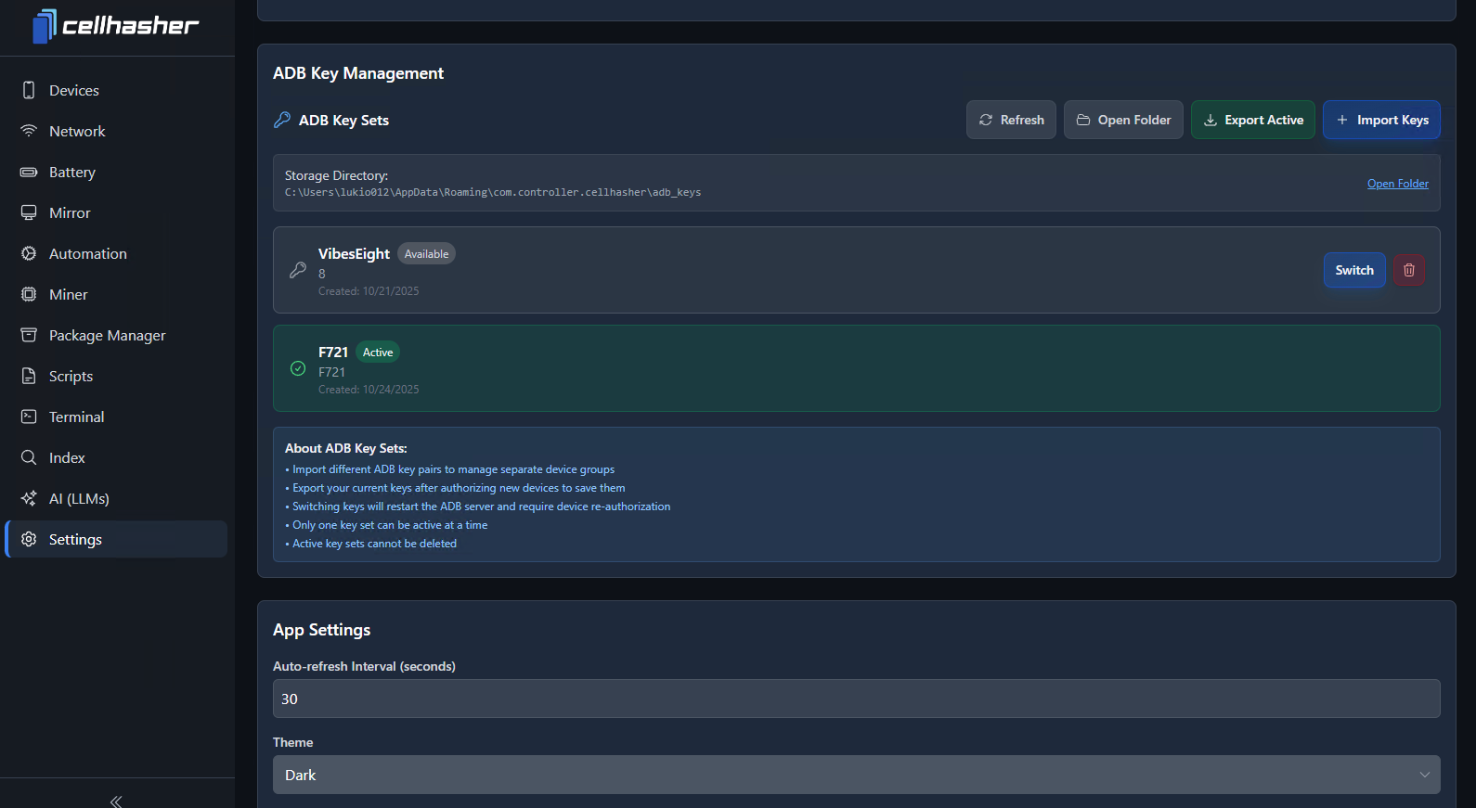Image resolution: width=1476 pixels, height=808 pixels.
Task: Click the Theme dropdown chevron arrow
Action: 1424,775
